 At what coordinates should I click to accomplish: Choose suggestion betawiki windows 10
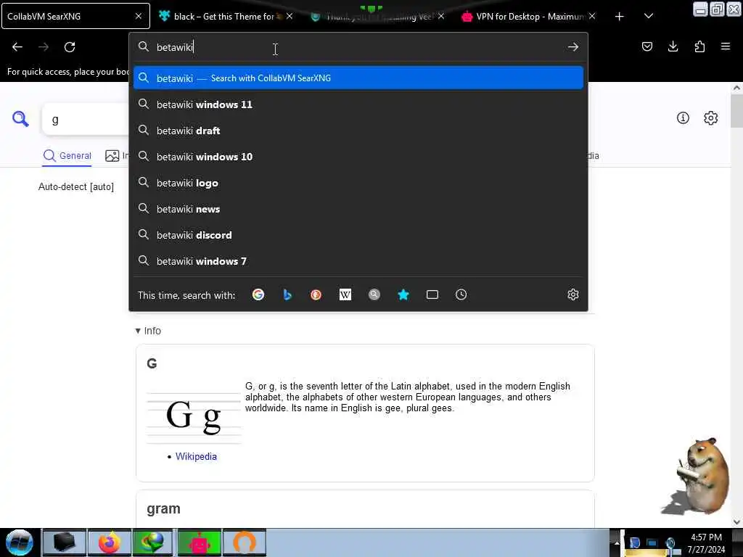358,157
